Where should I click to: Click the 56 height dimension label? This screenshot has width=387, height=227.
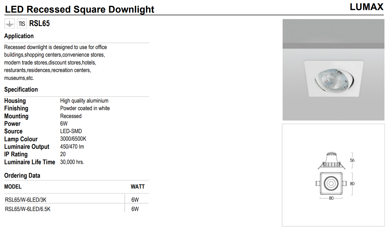pos(352,160)
